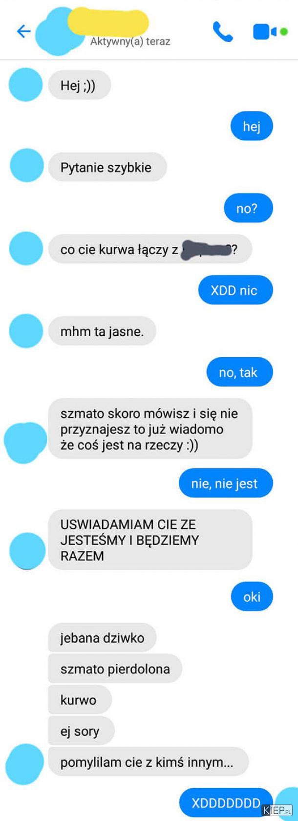298x821 pixels.
Task: Tap 'Aktywny(a) teraz' status text
Action: [130, 42]
